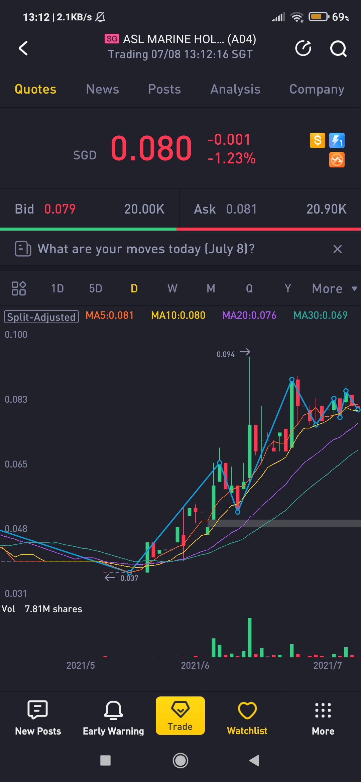Expand the More chart periods dropdown
The height and width of the screenshot is (782, 361).
click(334, 288)
